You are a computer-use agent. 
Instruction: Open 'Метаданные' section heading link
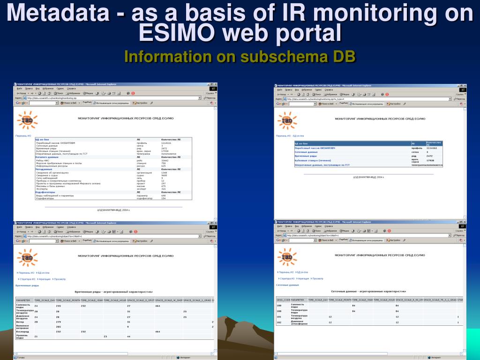44,169
